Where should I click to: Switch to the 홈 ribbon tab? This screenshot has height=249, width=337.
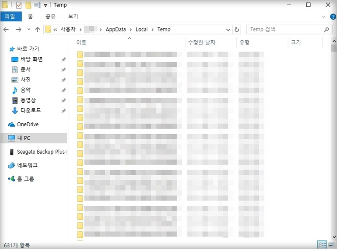[30, 16]
